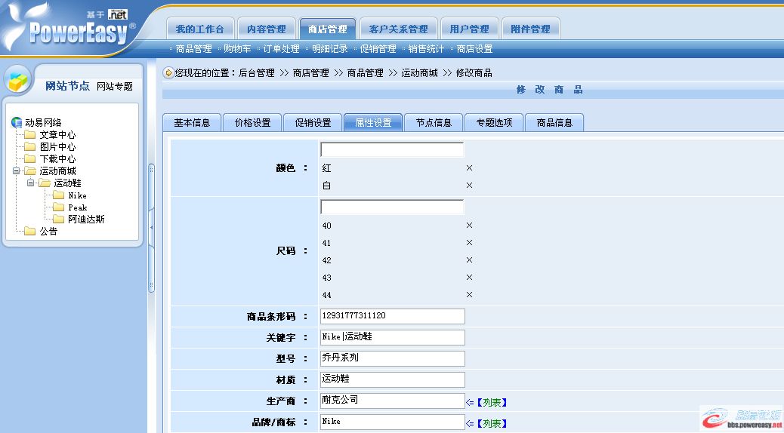Click the 动易网络 root globe icon
Screen dimensions: 784x433
pos(17,123)
